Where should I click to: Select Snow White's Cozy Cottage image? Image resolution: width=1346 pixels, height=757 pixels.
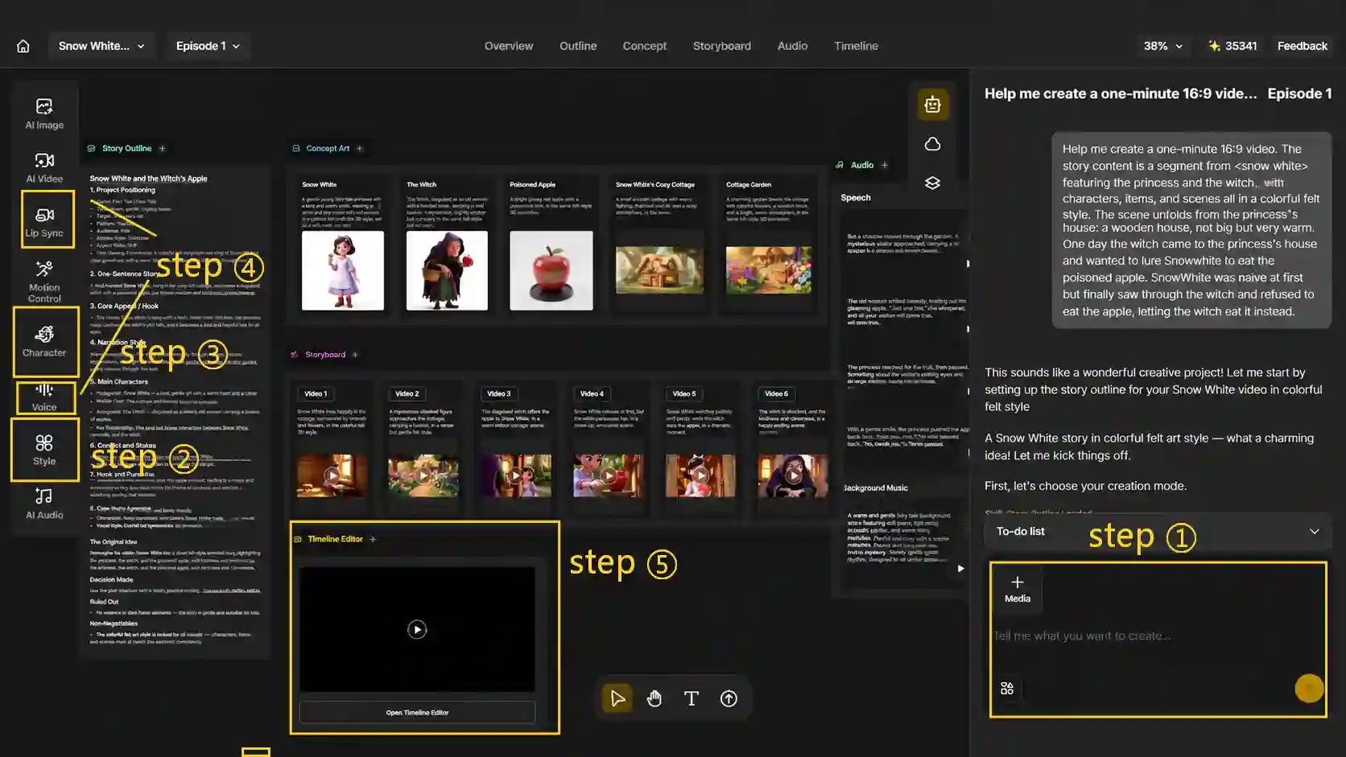659,269
